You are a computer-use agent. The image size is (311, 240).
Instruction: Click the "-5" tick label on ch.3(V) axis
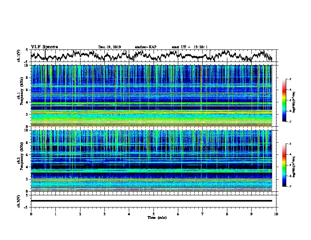point(26,207)
